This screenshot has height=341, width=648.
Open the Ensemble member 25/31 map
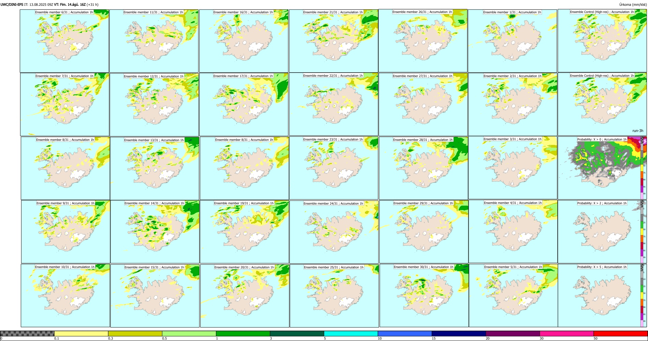point(334,296)
